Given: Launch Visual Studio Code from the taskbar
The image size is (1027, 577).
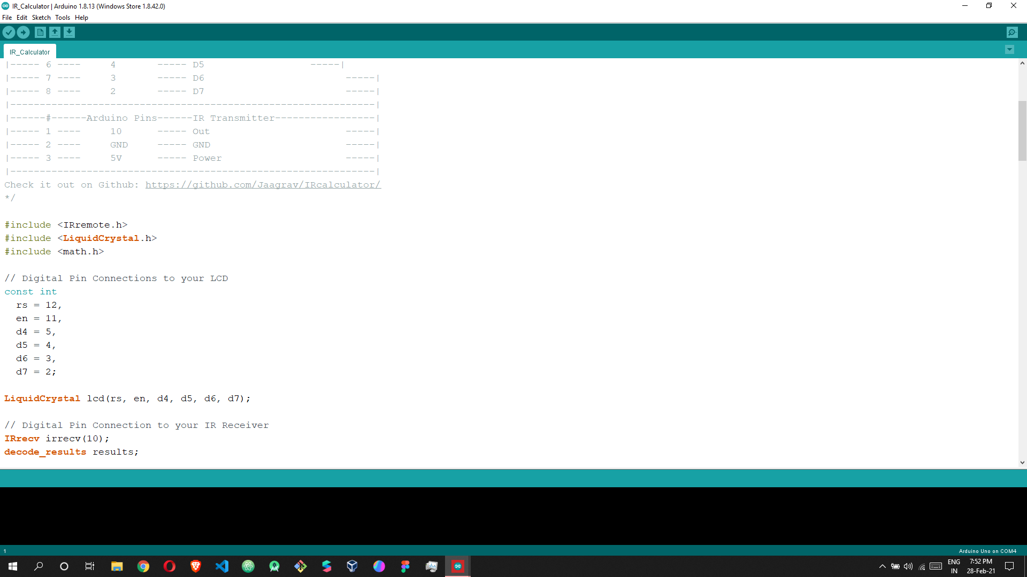Looking at the screenshot, I should pos(222,566).
